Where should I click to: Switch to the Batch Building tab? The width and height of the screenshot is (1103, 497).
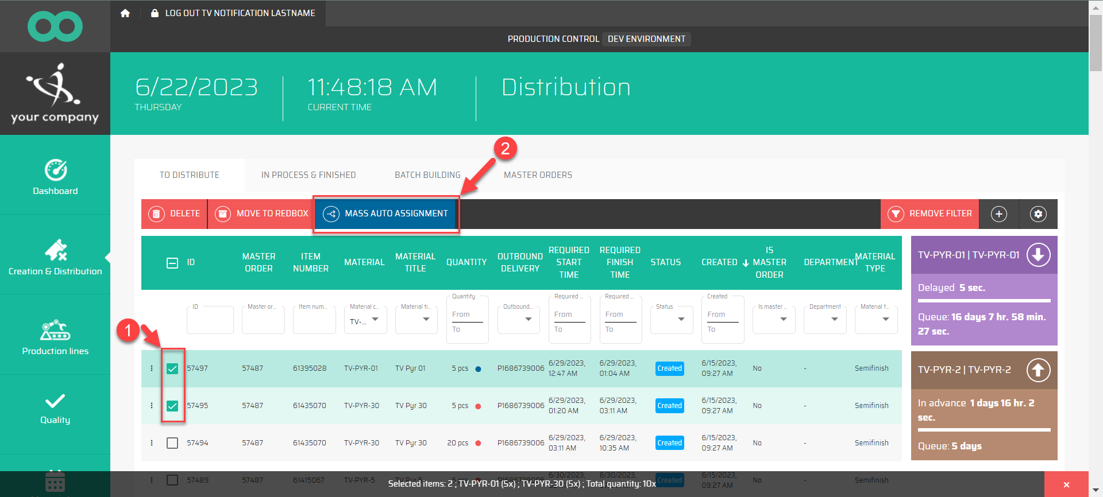pyautogui.click(x=427, y=175)
